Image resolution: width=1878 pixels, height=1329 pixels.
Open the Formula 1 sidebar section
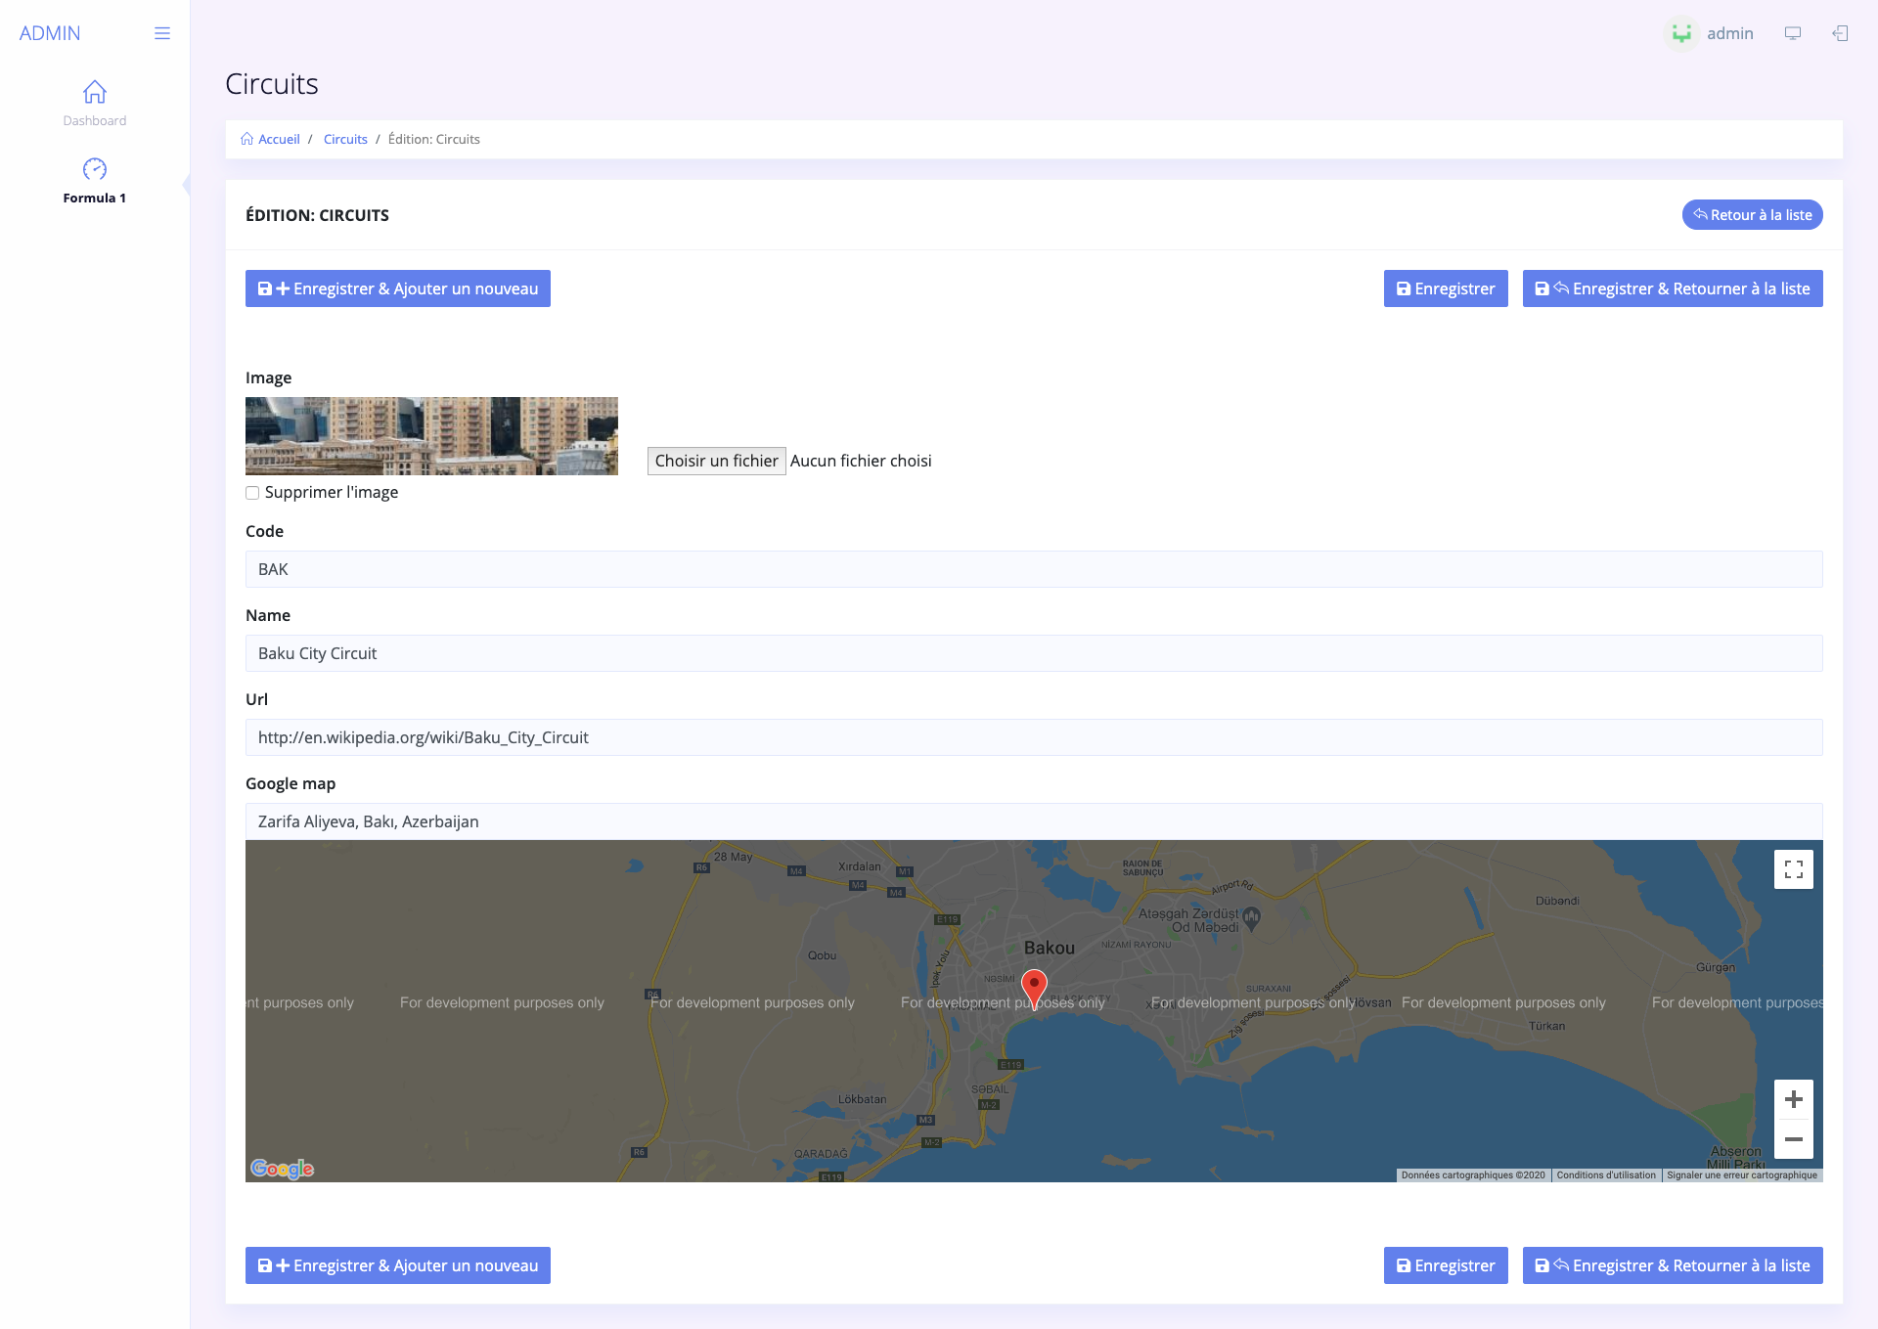point(95,181)
